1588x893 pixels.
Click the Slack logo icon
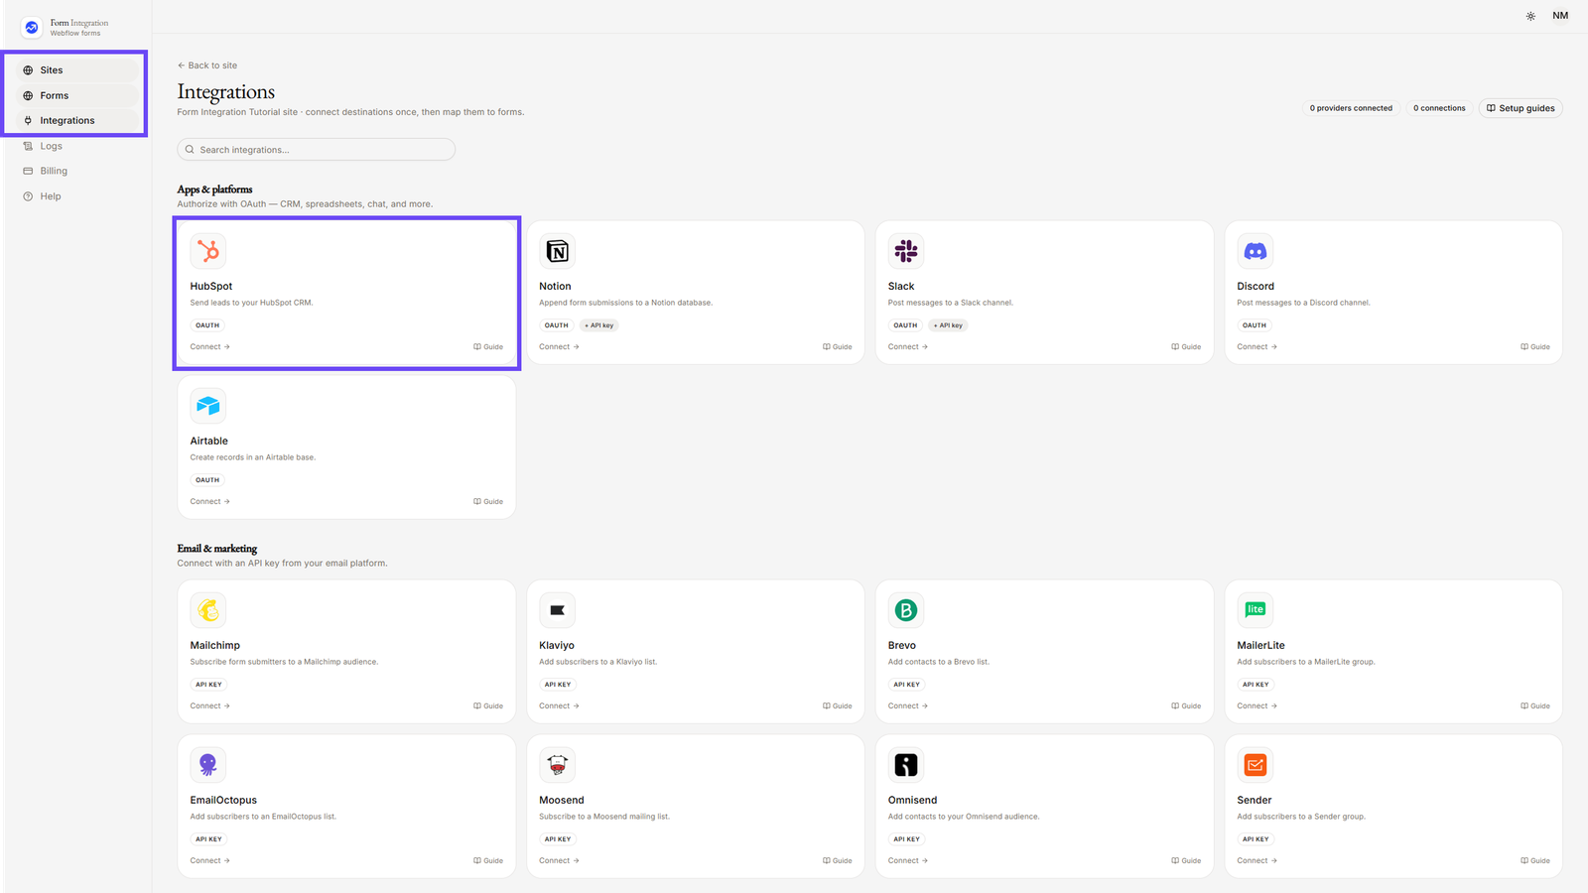pos(906,251)
